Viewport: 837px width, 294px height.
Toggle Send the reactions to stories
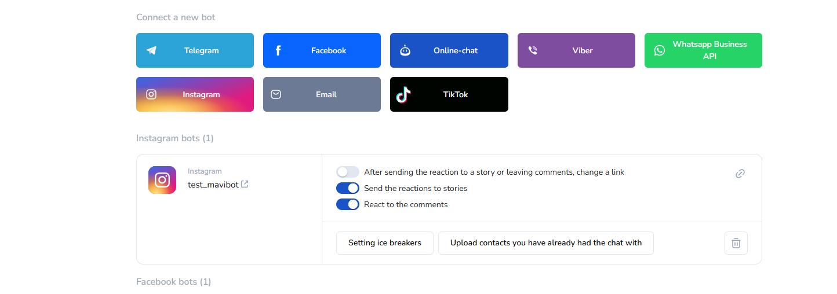[x=348, y=188]
